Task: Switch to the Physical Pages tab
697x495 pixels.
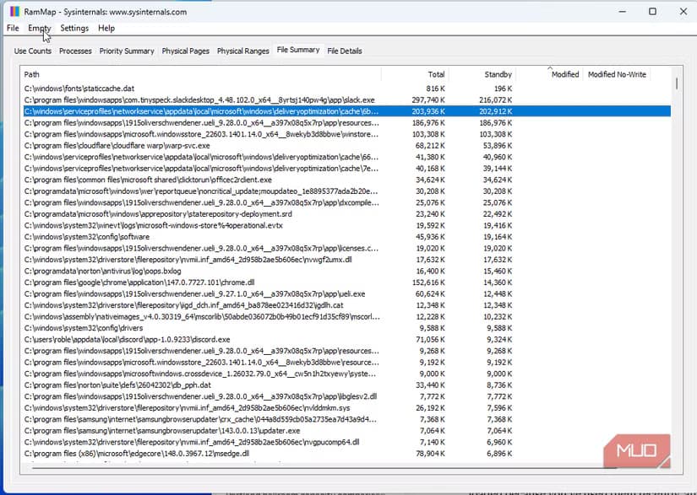Action: click(x=185, y=51)
